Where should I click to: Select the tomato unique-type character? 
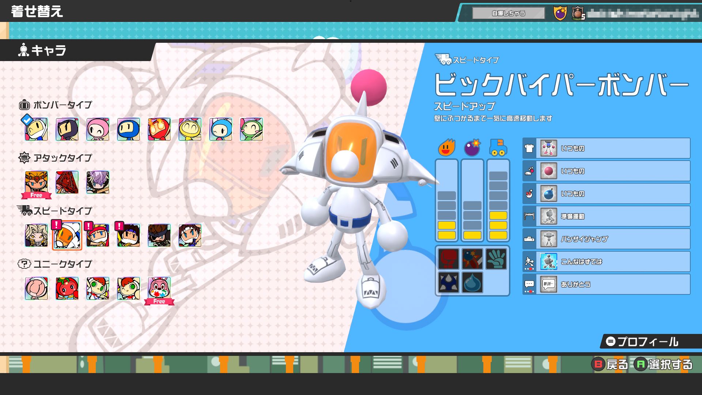(x=67, y=288)
